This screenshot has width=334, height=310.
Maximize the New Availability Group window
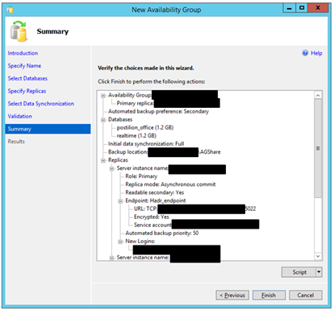pyautogui.click(x=302, y=8)
